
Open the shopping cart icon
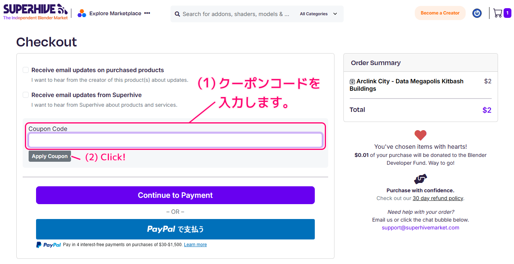498,13
